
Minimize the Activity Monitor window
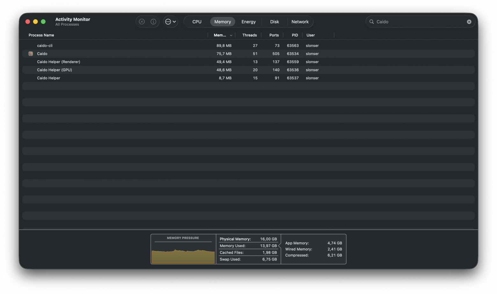[35, 22]
